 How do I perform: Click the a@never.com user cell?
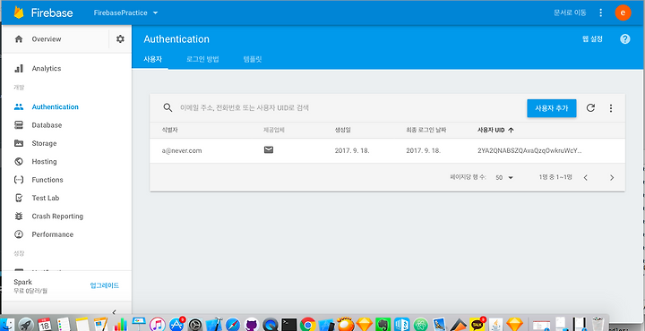pos(182,150)
